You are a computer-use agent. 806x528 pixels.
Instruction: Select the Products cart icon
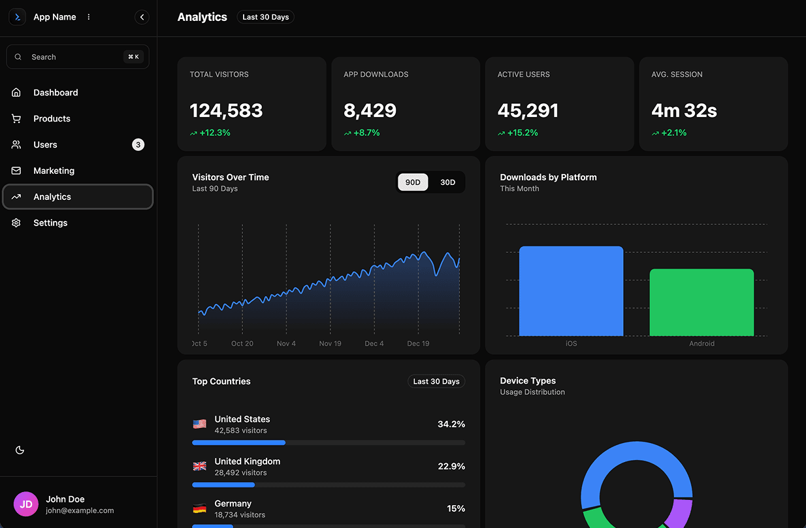point(16,118)
